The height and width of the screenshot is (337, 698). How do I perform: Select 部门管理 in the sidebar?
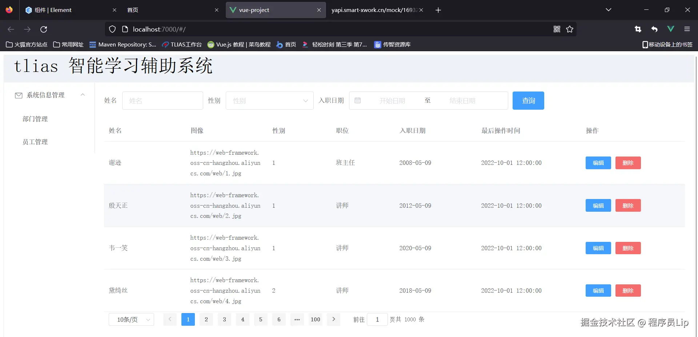click(x=35, y=119)
